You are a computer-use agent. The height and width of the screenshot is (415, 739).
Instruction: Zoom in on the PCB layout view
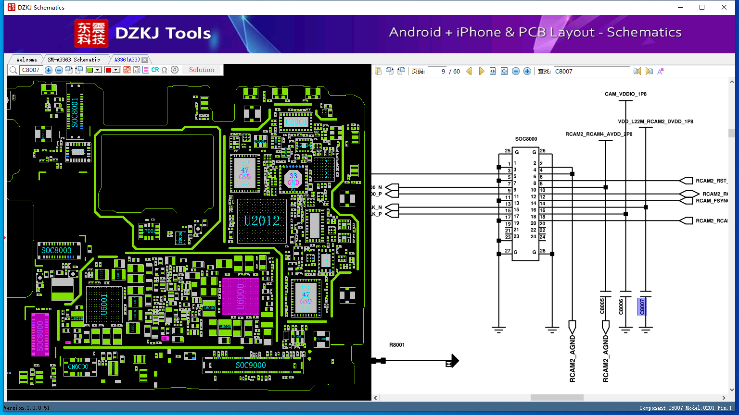point(49,70)
